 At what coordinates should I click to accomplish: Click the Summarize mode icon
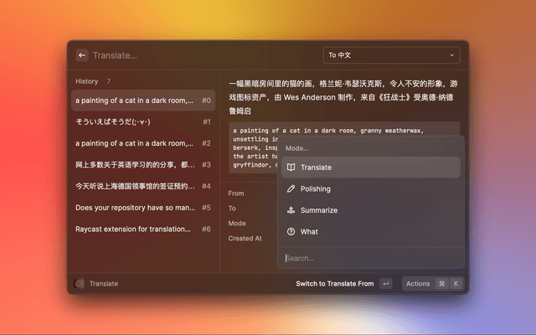tap(291, 210)
